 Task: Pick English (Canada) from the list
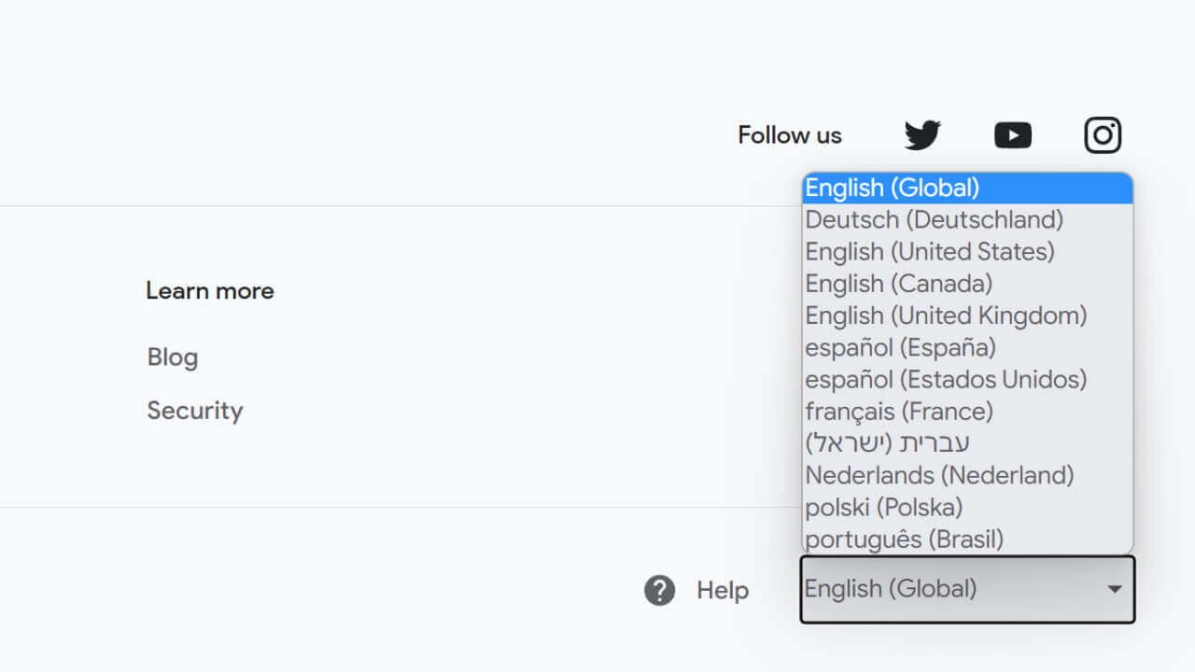pos(967,283)
